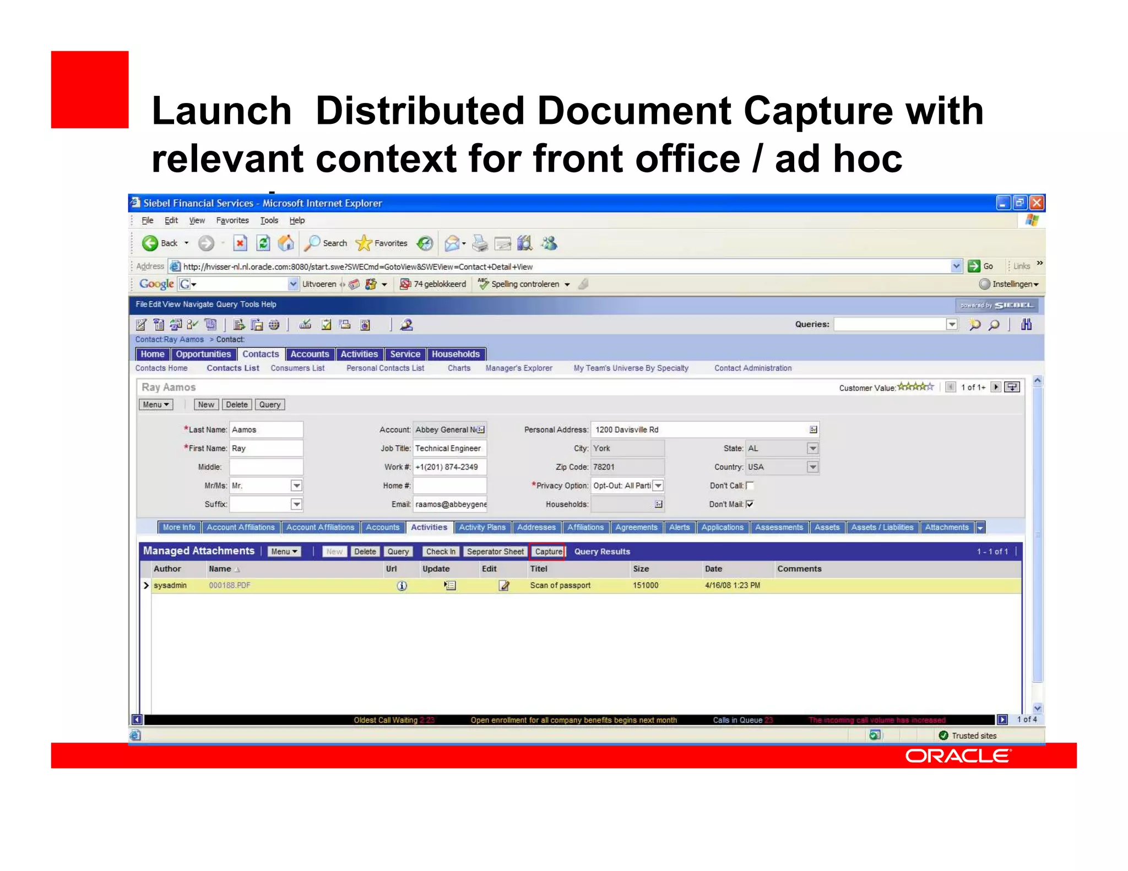Click the IE Stop button icon
Viewport: 1128px width, 871px height.
pos(240,243)
